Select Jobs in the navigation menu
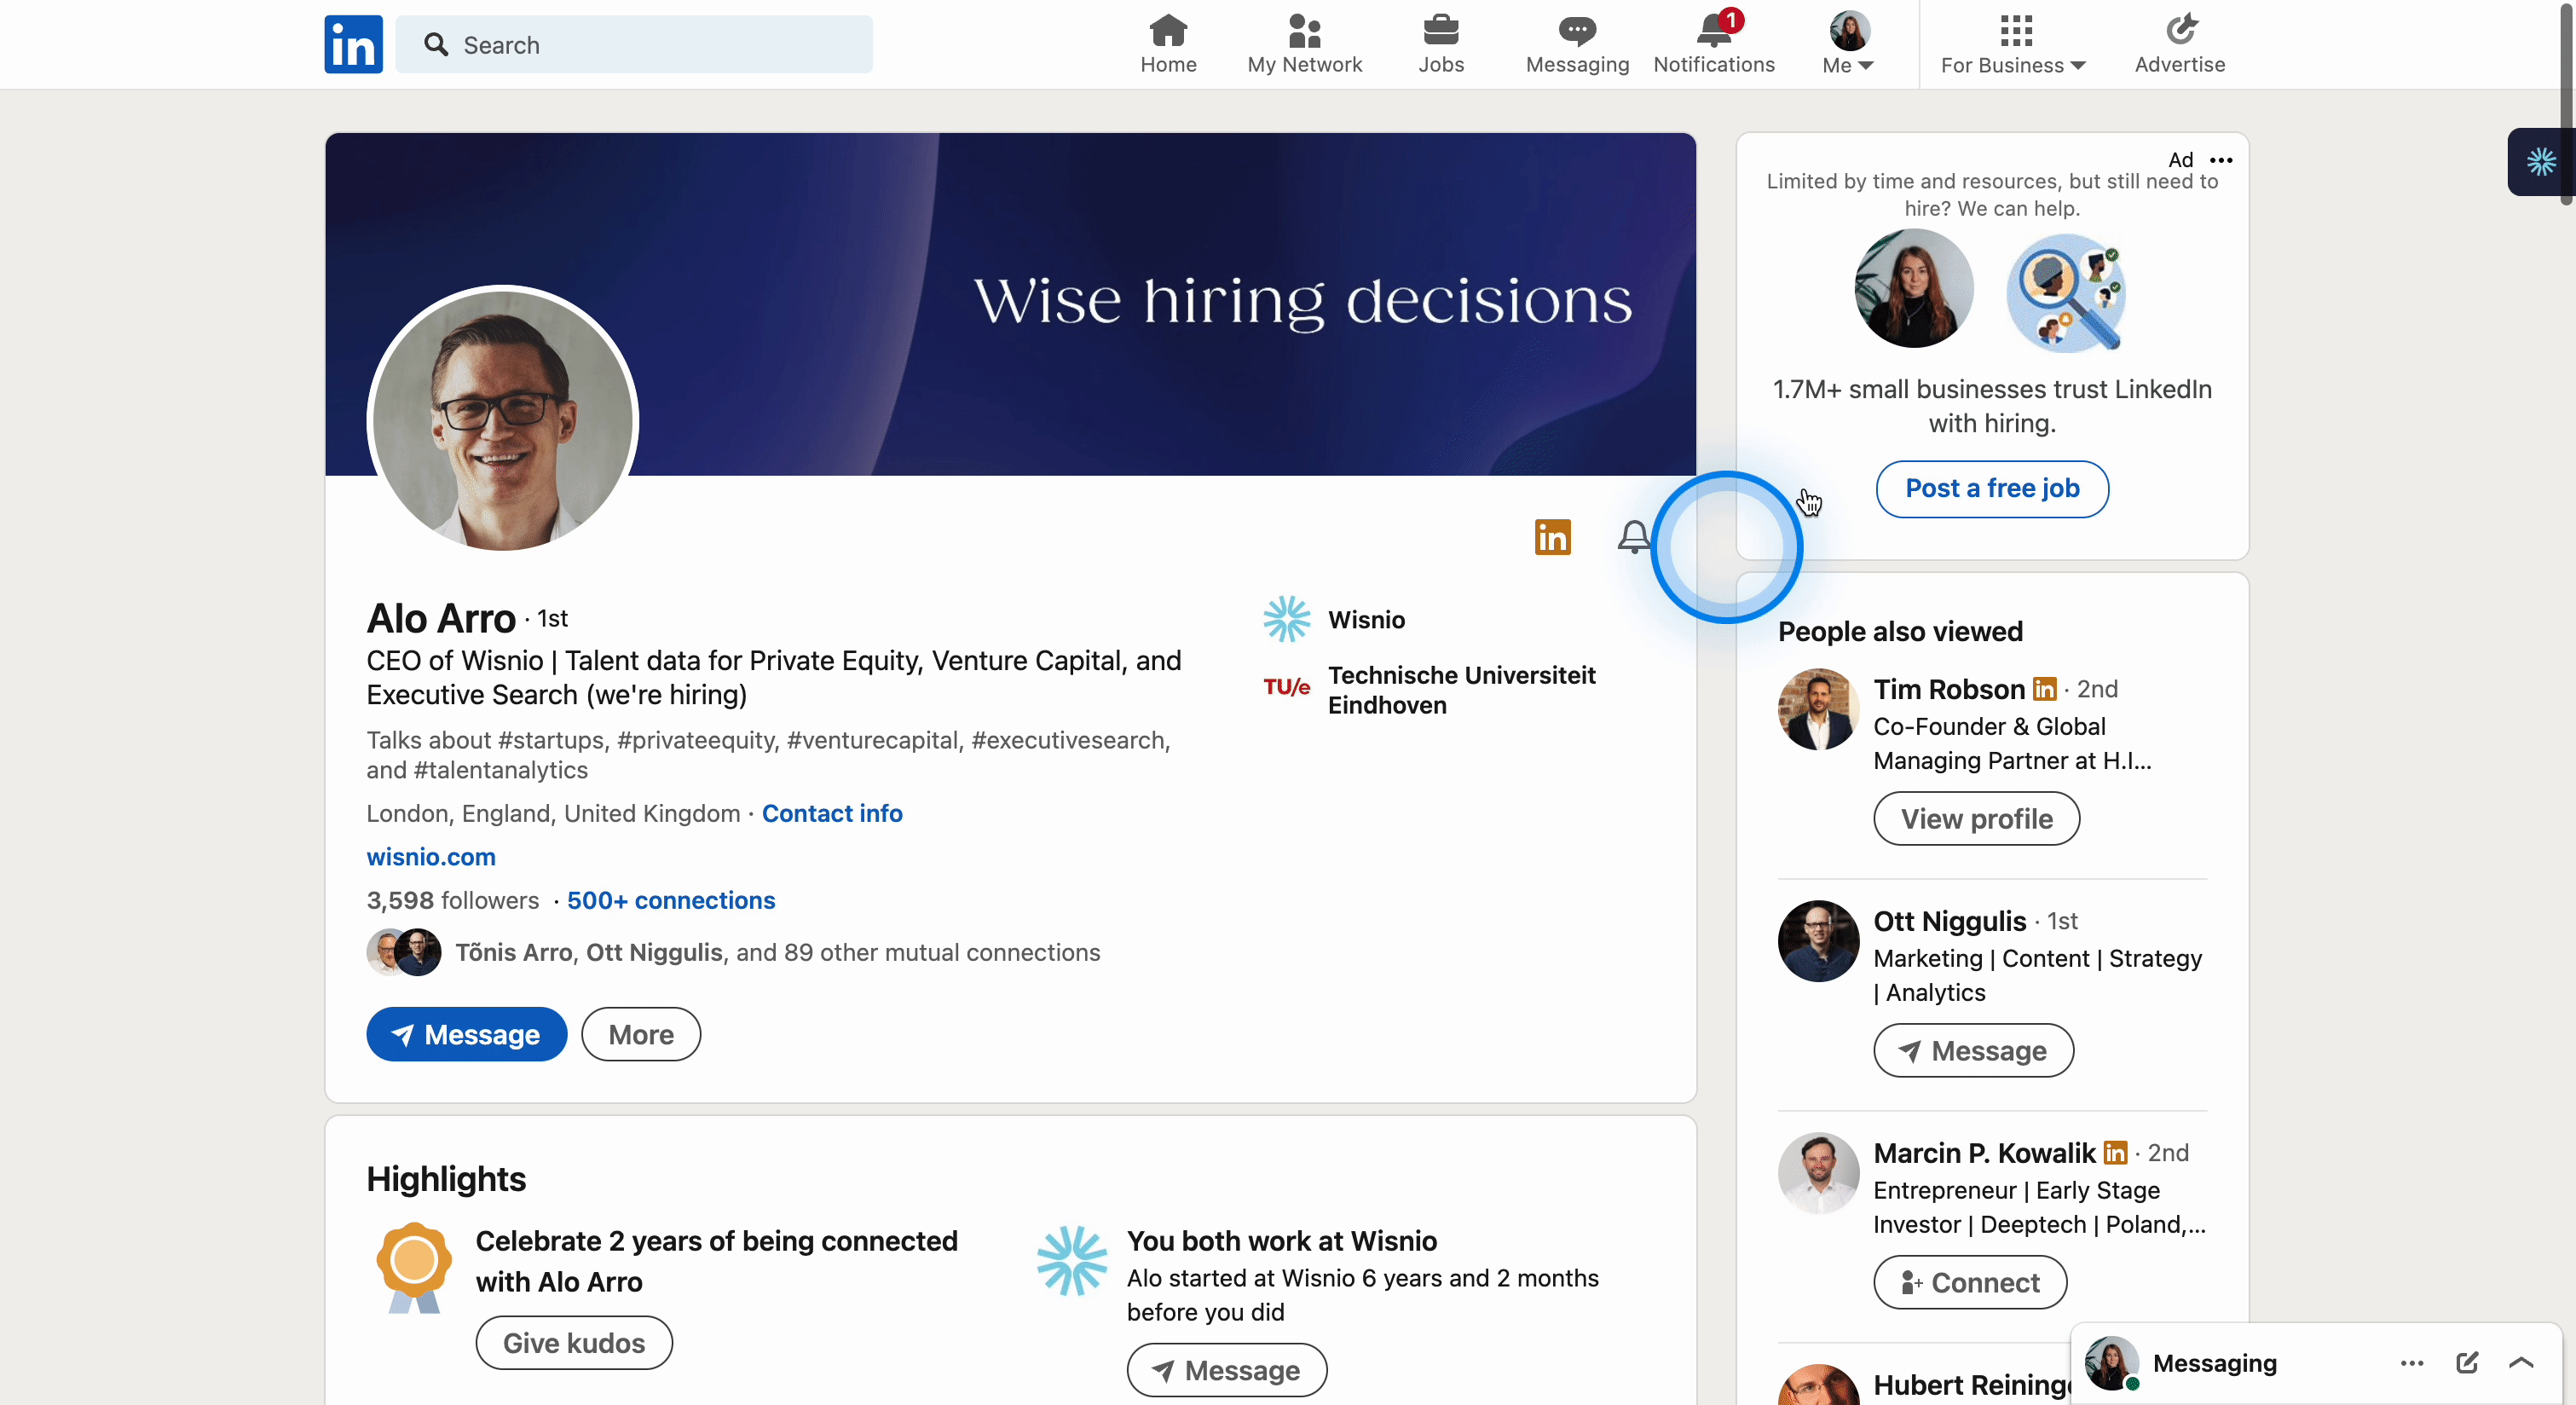2576x1405 pixels. [x=1441, y=43]
